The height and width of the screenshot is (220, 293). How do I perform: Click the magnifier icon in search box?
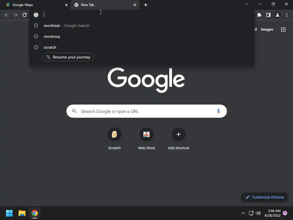pyautogui.click(x=74, y=111)
